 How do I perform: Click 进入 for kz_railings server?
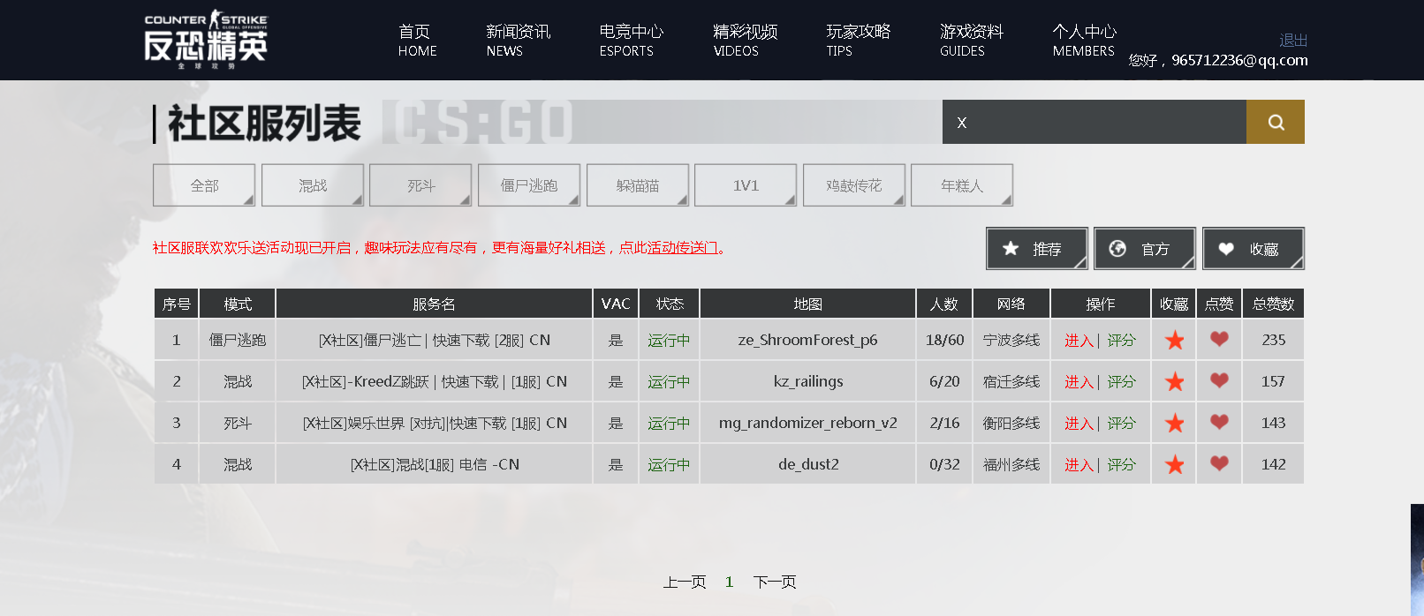pyautogui.click(x=1079, y=382)
